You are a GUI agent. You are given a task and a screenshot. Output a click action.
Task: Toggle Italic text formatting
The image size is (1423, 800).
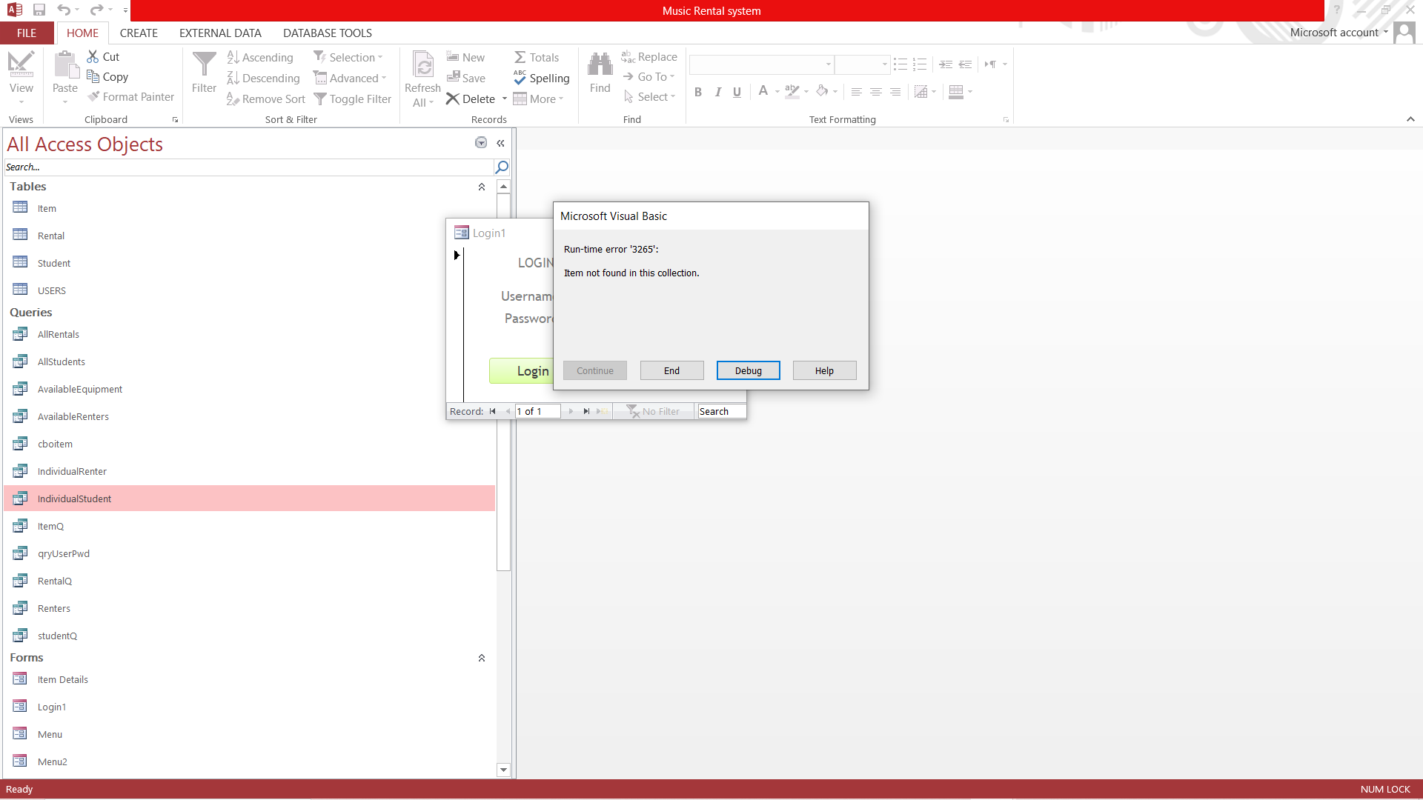click(x=717, y=92)
